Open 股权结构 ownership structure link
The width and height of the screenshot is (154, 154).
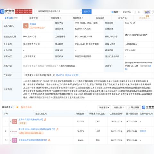(x=26, y=107)
